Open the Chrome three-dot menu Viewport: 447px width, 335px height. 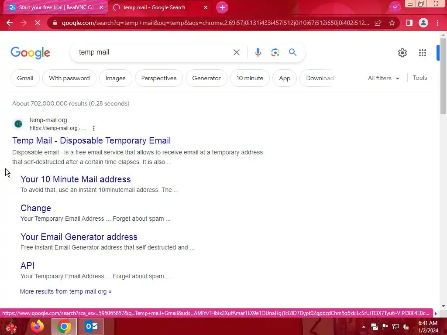437,23
